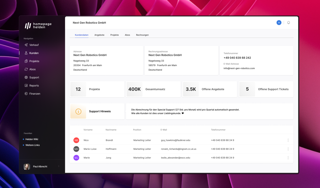Screen dimensions: 320x188
Task: Open the Weitere Links favorite
Action: click(32, 145)
